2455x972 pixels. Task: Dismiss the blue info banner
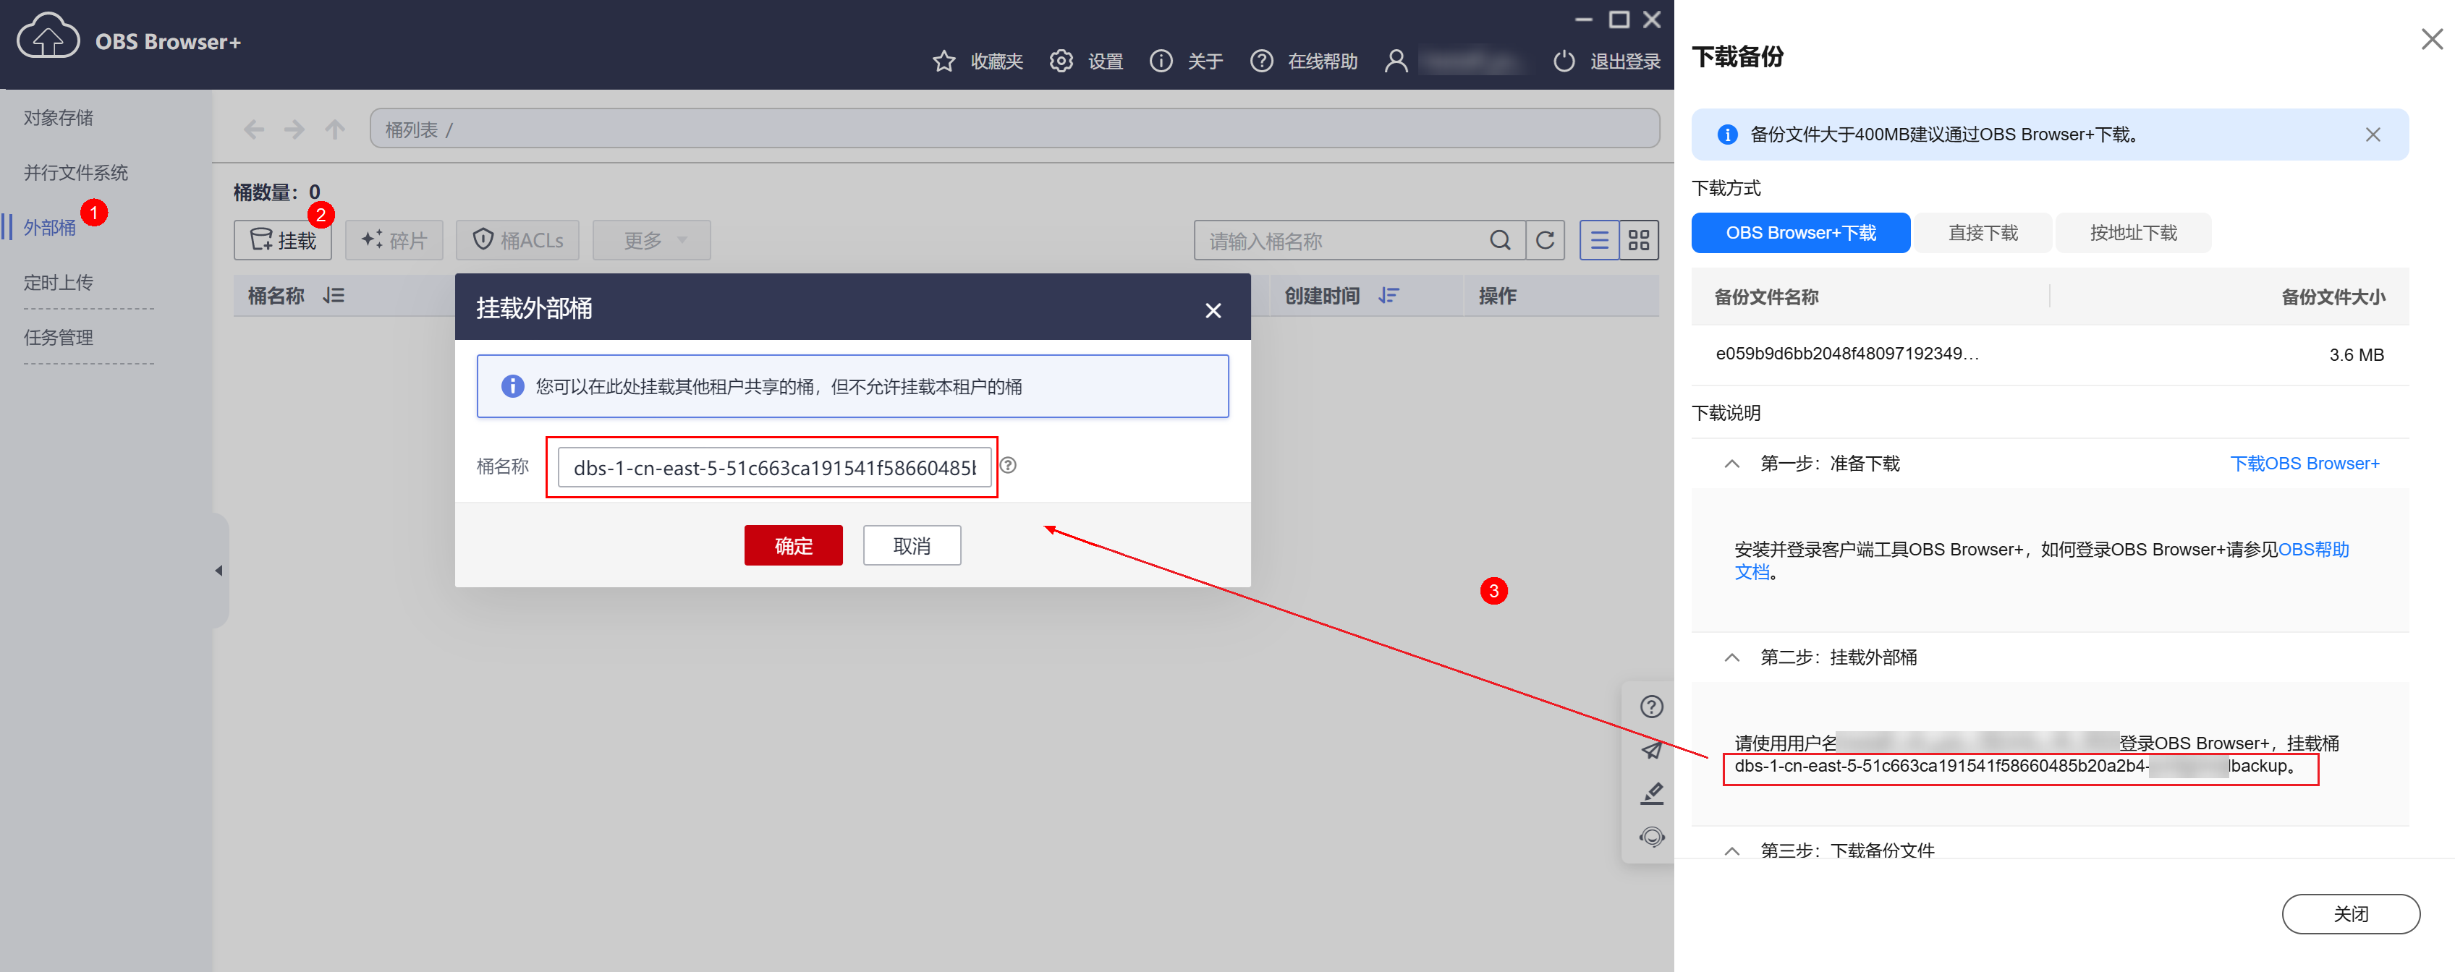pos(2372,135)
